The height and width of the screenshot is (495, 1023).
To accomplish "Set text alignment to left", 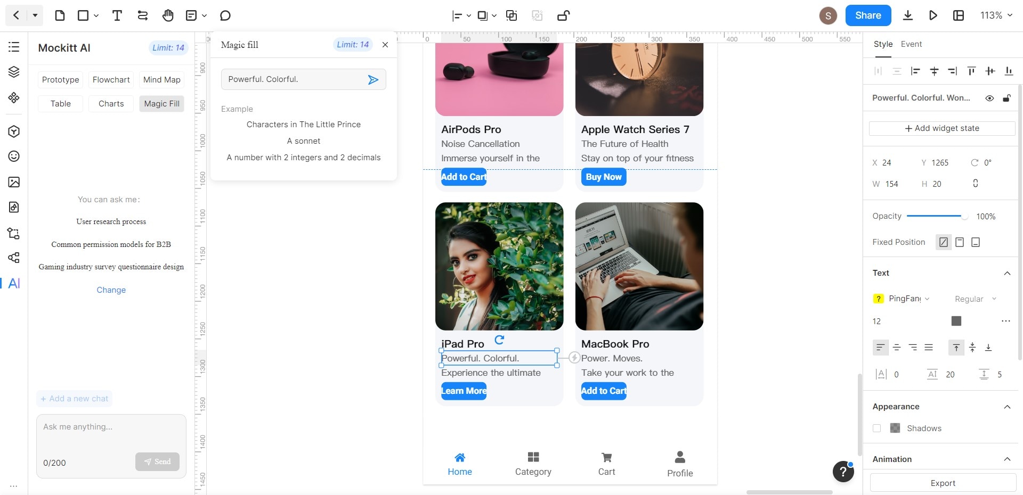I will (880, 348).
